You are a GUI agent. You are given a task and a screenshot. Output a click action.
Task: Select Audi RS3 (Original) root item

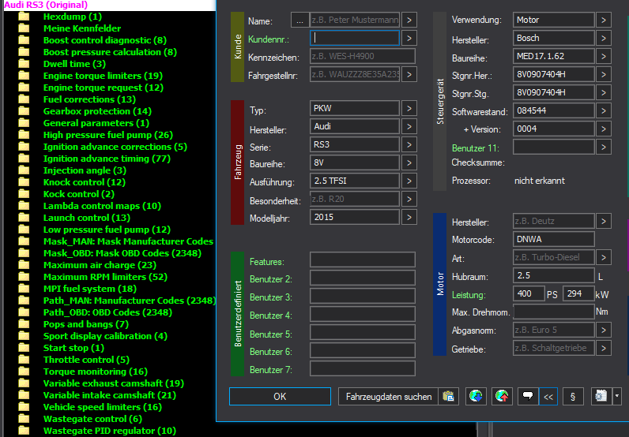pos(46,5)
